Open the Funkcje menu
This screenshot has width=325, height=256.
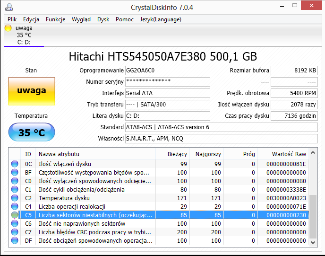tap(56, 19)
